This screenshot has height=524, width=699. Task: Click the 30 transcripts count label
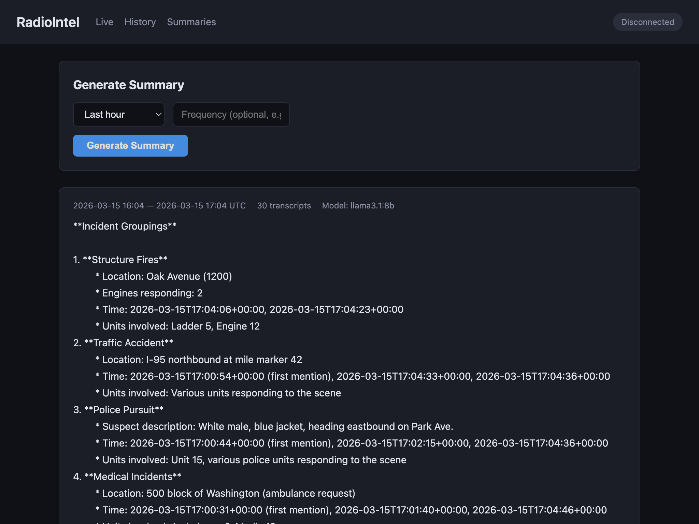284,205
